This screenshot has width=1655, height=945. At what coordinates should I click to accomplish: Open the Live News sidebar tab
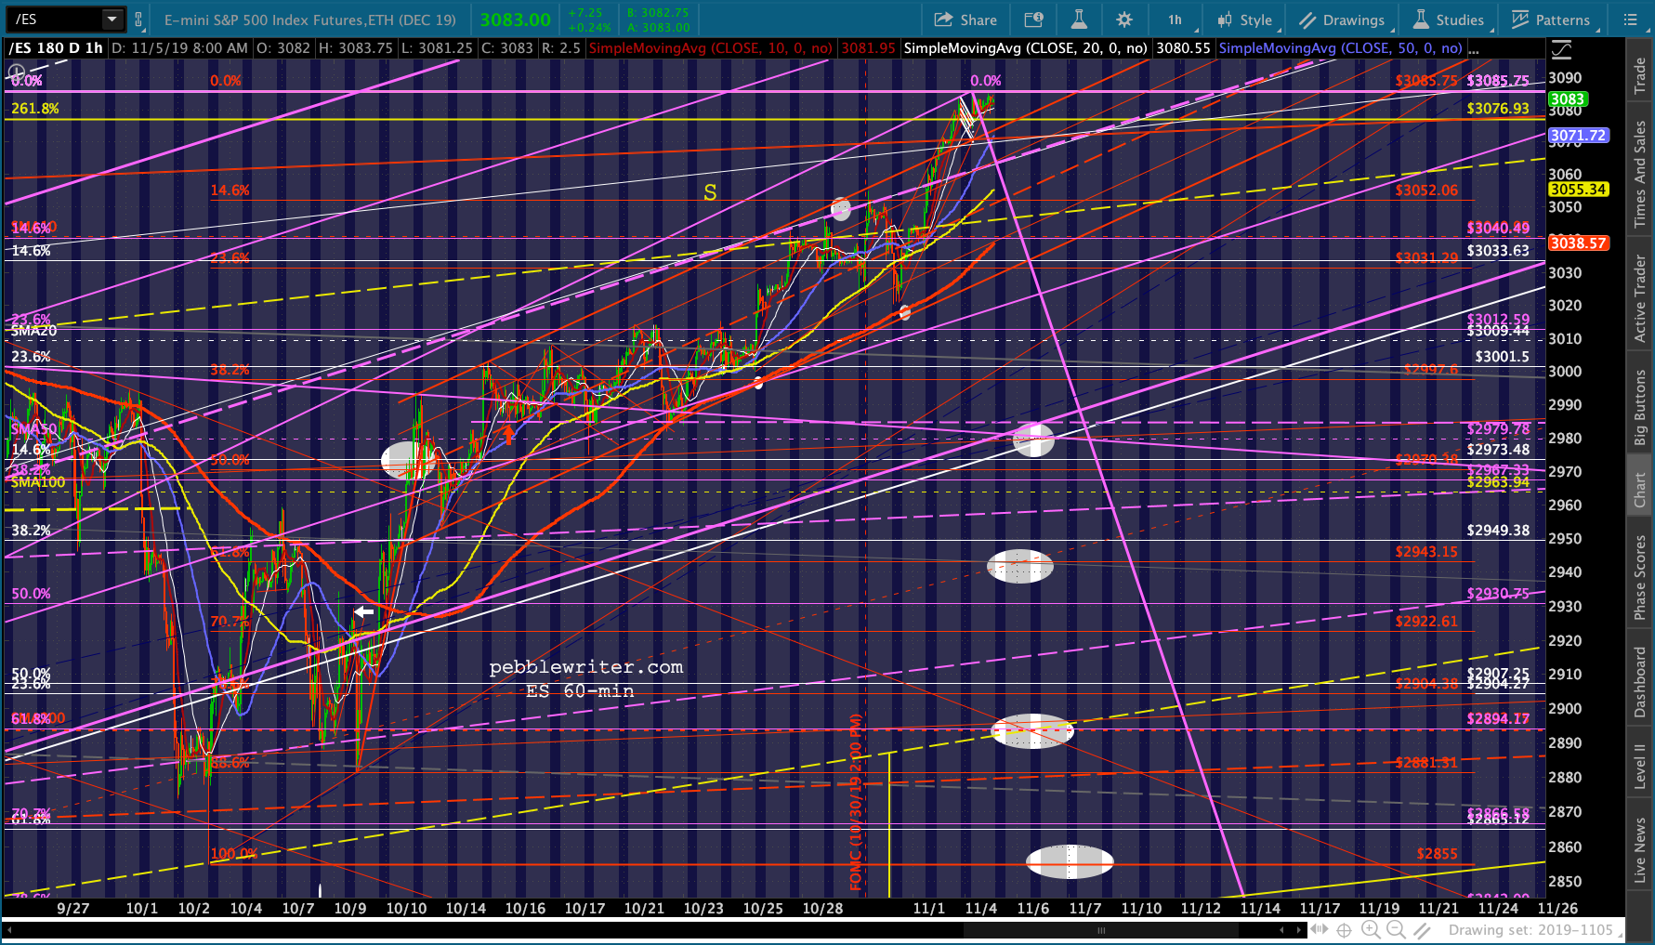click(1640, 849)
